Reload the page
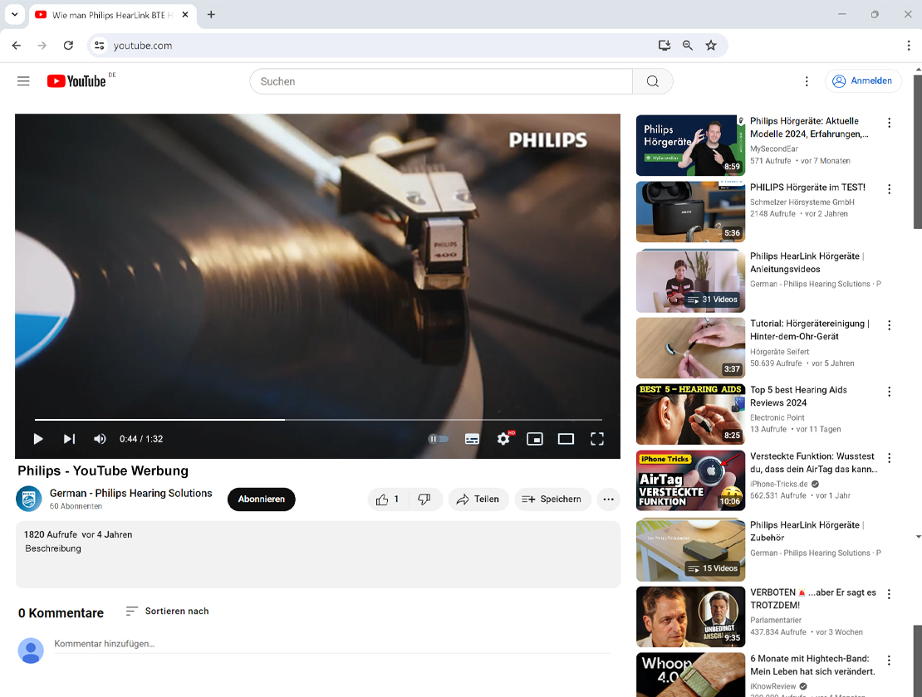This screenshot has height=697, width=922. (68, 45)
